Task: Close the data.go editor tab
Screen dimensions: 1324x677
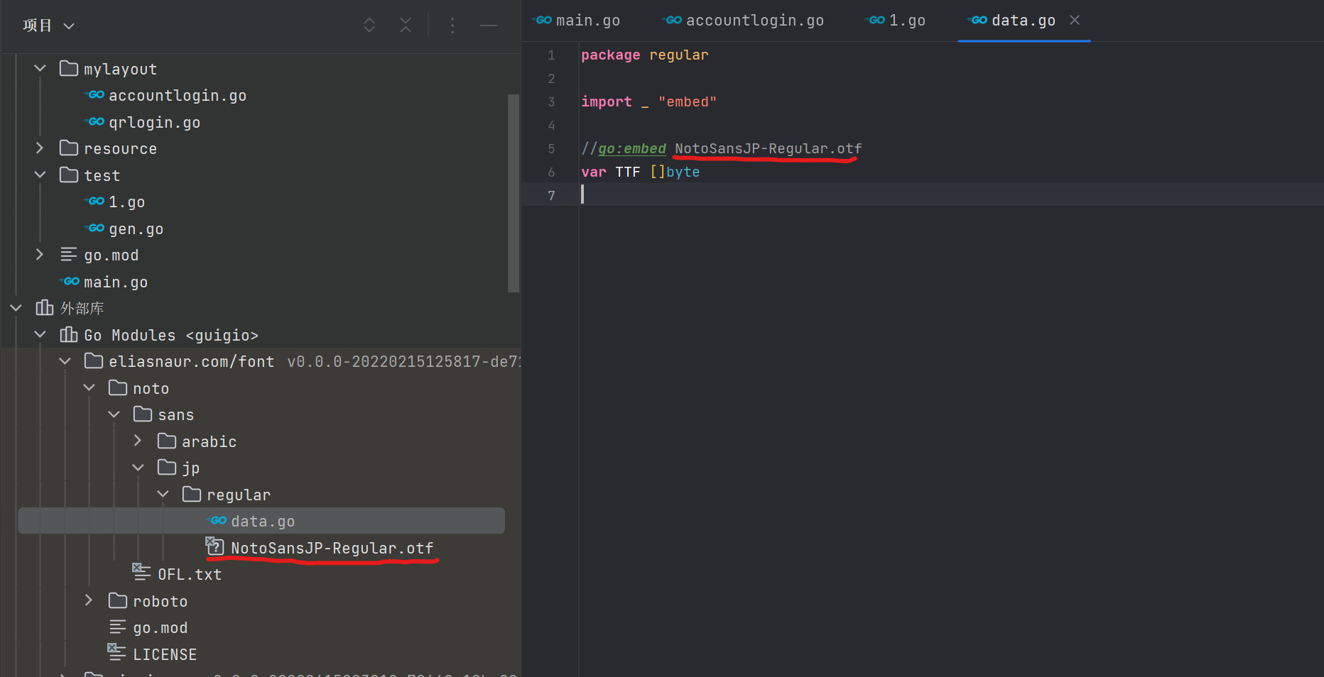Action: click(x=1075, y=20)
